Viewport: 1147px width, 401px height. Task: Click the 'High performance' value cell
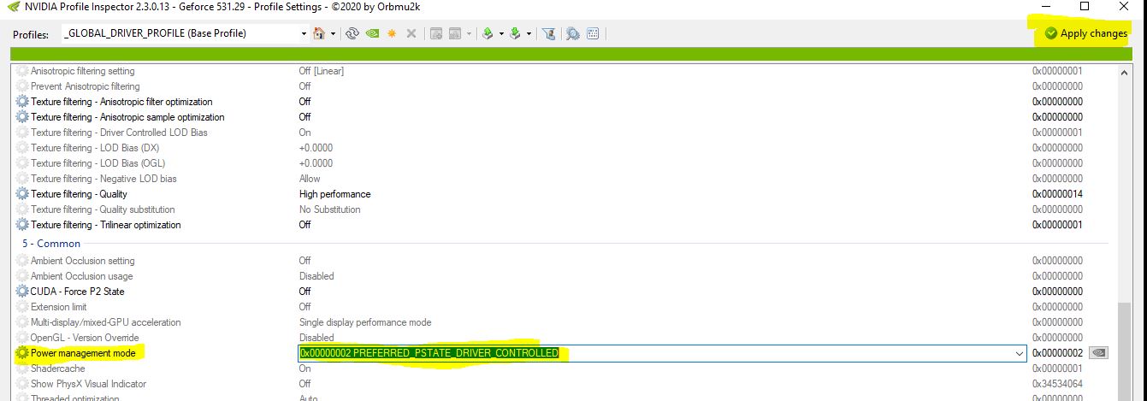click(x=334, y=194)
